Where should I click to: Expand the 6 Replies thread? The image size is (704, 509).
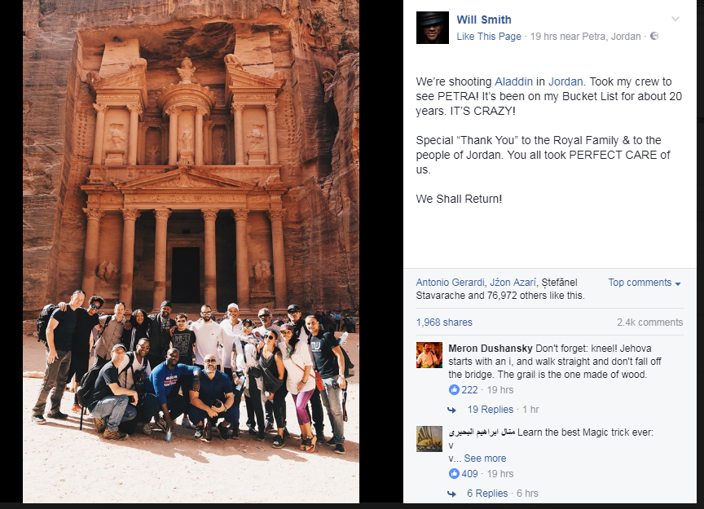(x=487, y=494)
